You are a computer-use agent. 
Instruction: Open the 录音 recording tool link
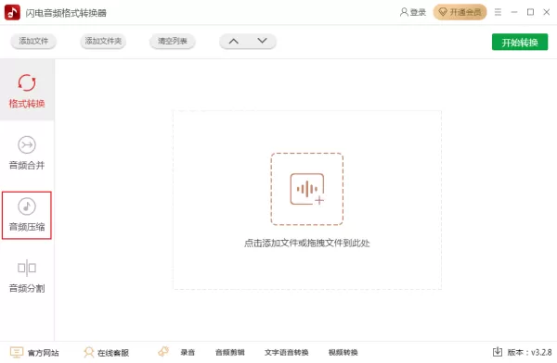point(188,353)
